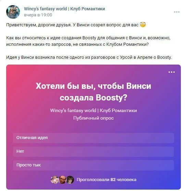185x191 pixels.
Task: Vote for the Отличная идея option
Action: click(94, 138)
